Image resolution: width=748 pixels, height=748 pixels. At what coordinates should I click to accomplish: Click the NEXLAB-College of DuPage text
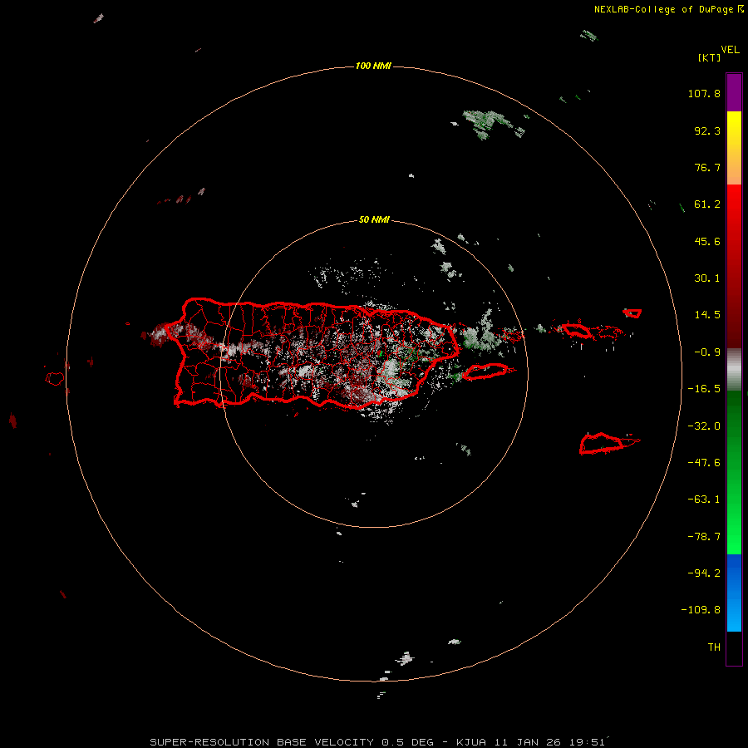[x=663, y=9]
